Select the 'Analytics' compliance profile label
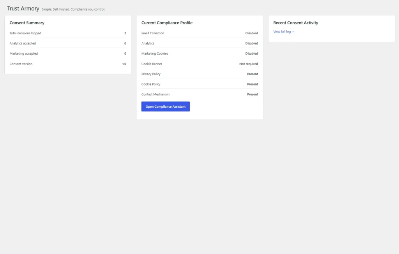Screen dimensions: 399x254 148,43
